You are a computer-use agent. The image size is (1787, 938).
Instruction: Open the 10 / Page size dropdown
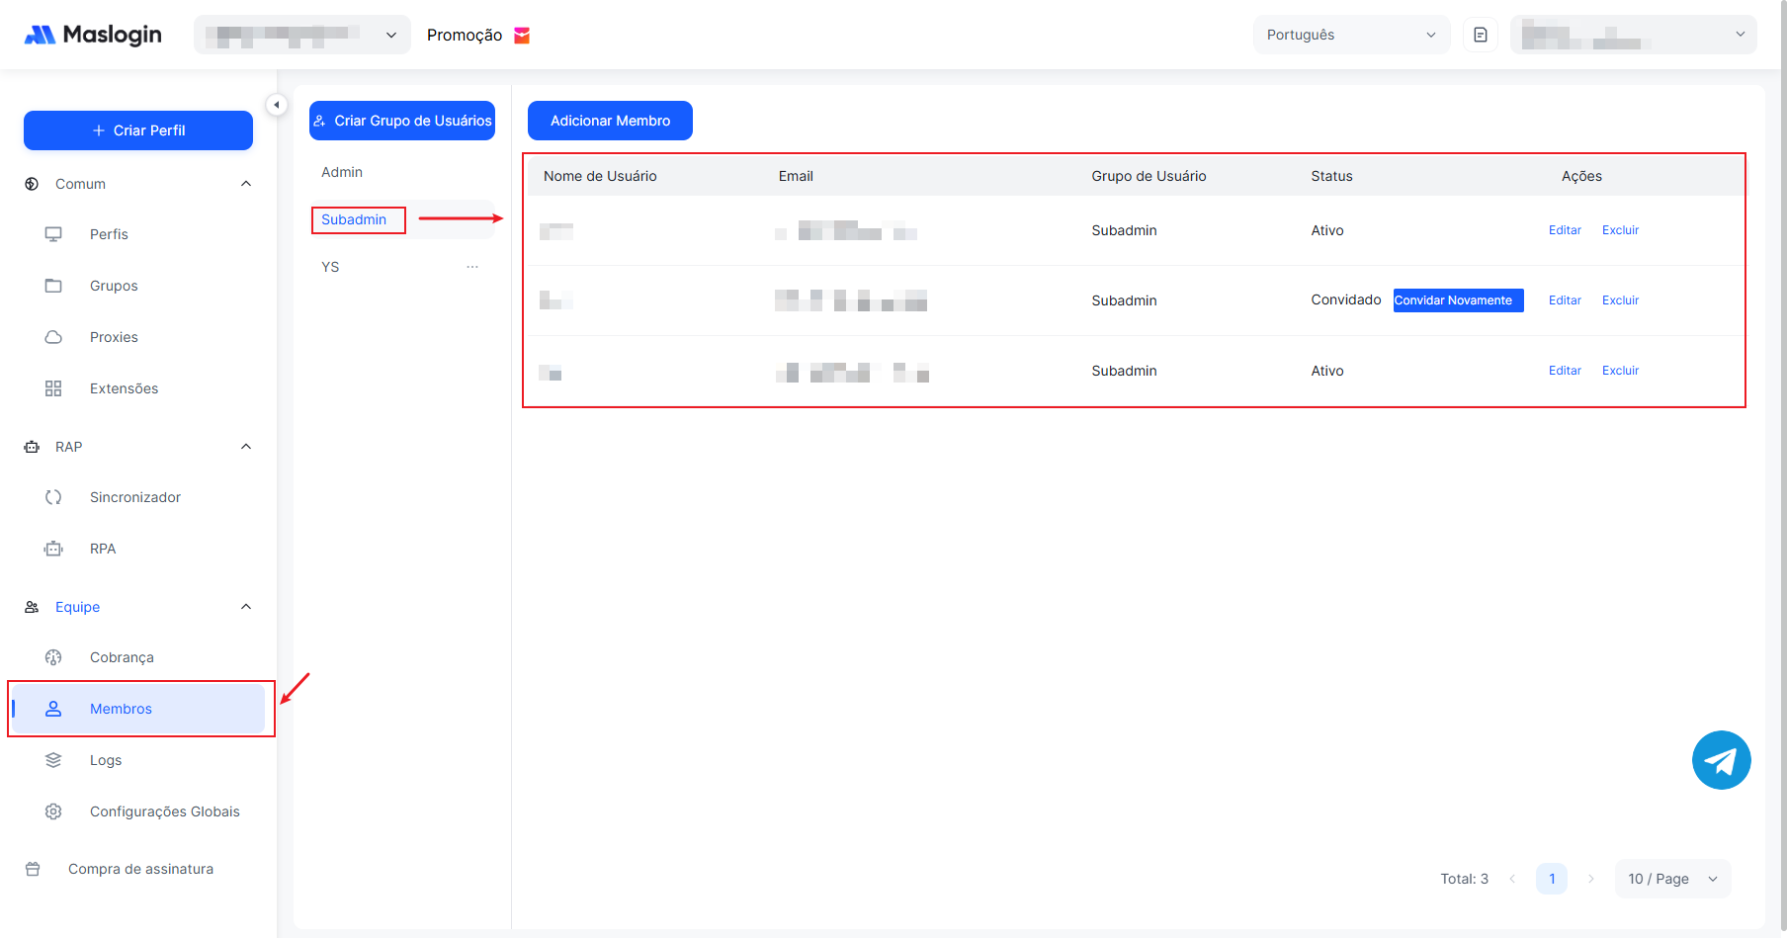click(1672, 879)
